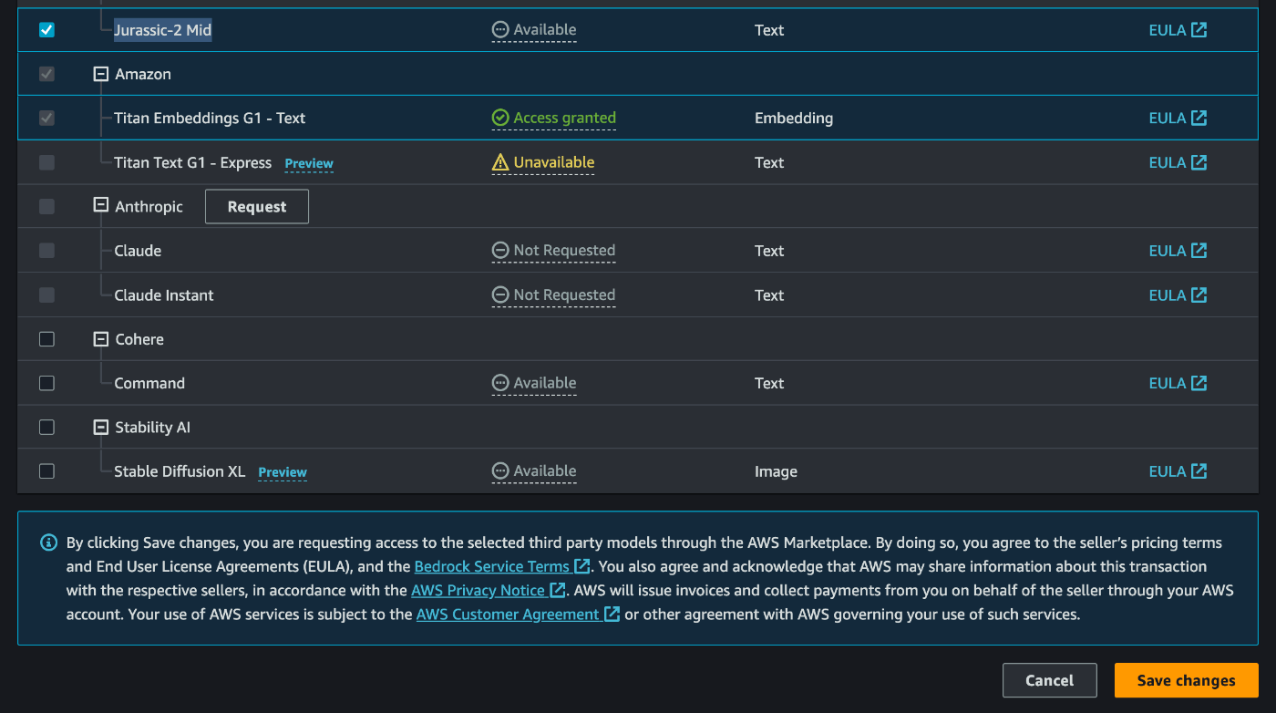Select the Jurassic-2 Mid model name
Viewport: 1276px width, 713px height.
[x=163, y=30]
